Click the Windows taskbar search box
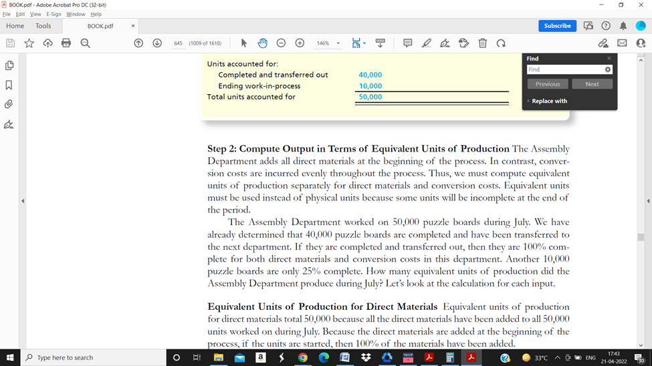 [x=94, y=358]
